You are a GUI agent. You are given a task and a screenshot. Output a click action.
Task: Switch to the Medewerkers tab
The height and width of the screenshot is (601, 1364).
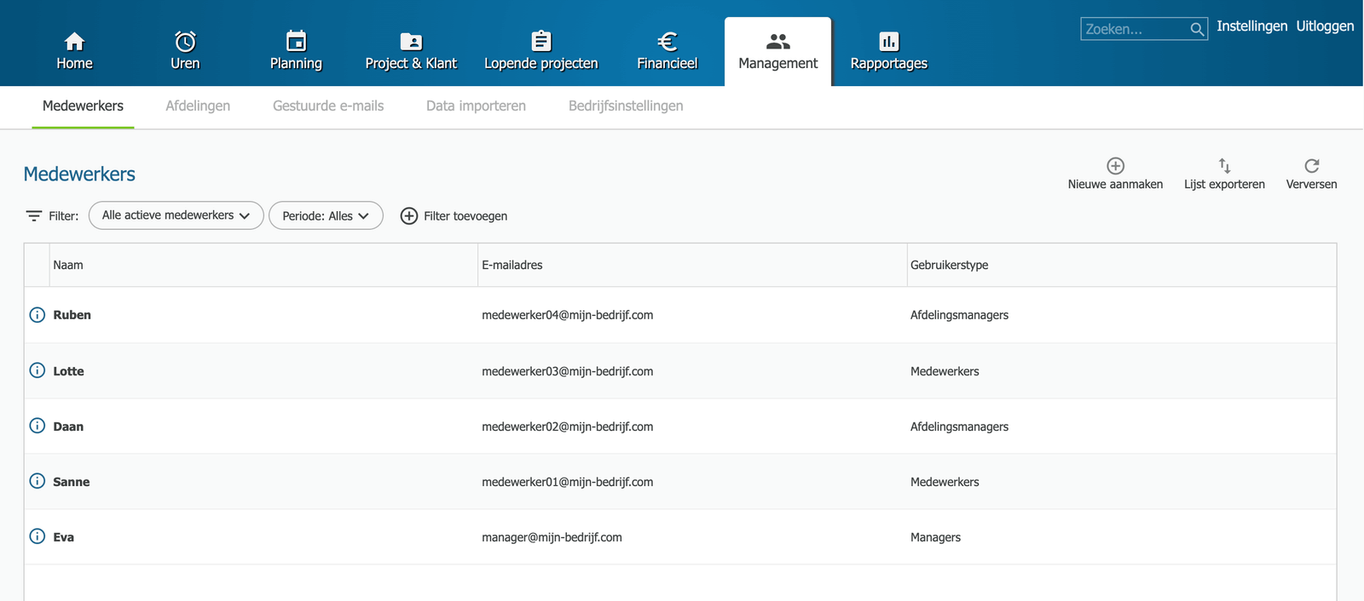click(x=83, y=106)
